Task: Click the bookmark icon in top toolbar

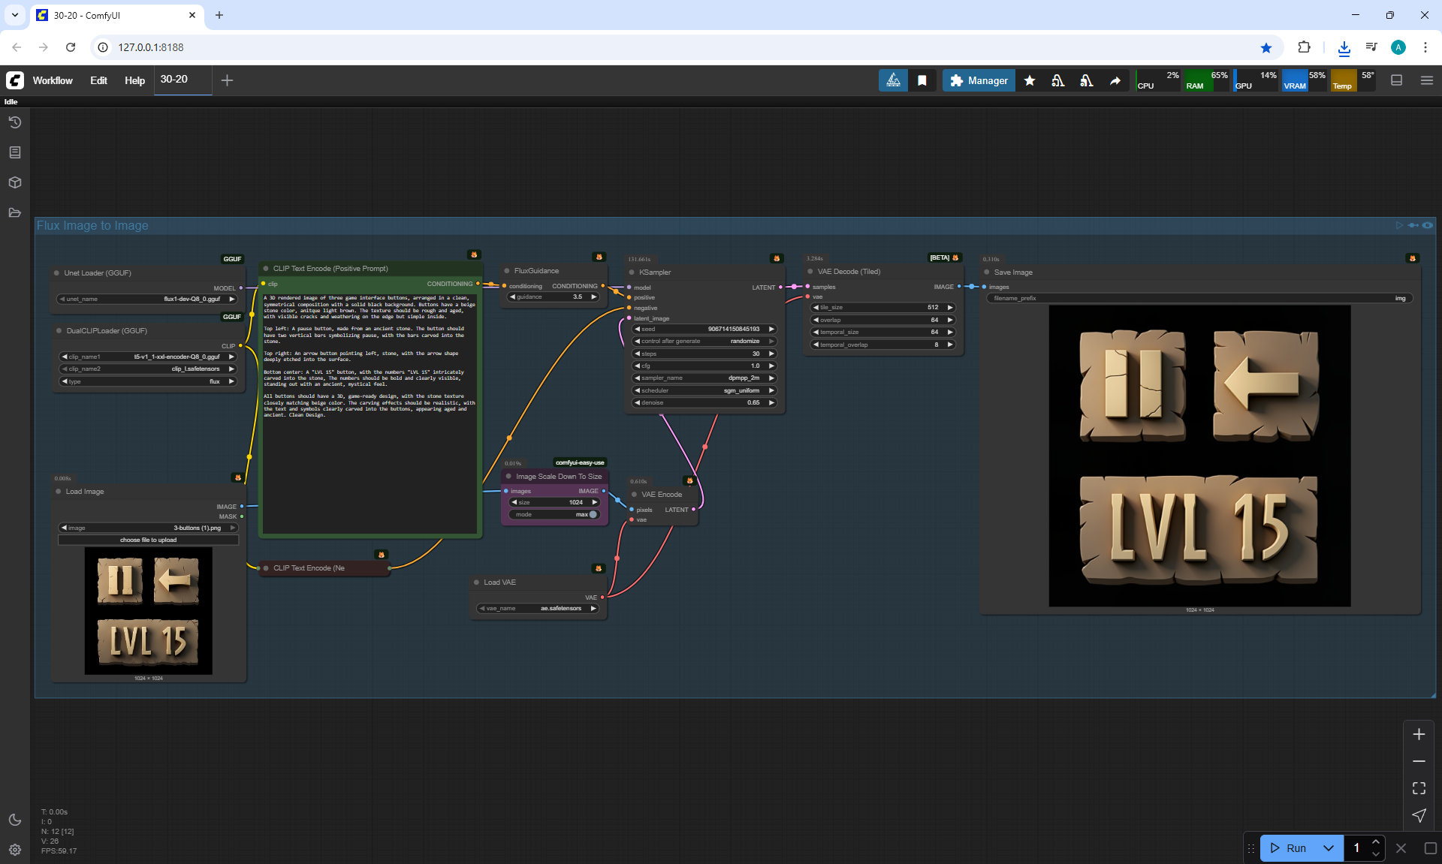Action: coord(922,80)
